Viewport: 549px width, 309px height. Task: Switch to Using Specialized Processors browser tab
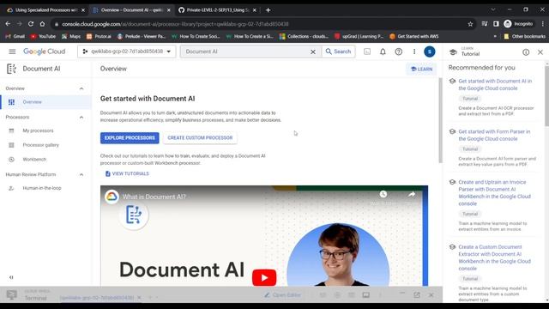click(x=45, y=10)
